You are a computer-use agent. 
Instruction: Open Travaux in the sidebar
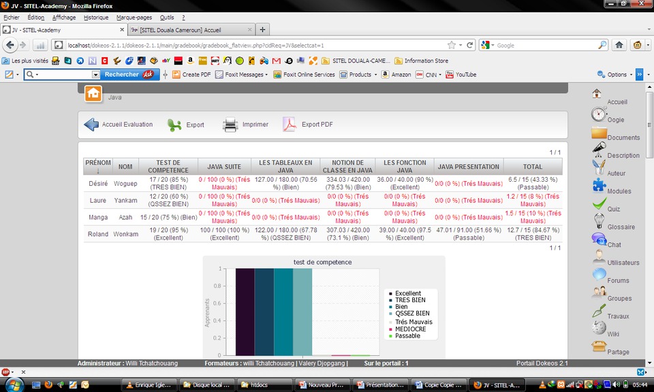[618, 316]
